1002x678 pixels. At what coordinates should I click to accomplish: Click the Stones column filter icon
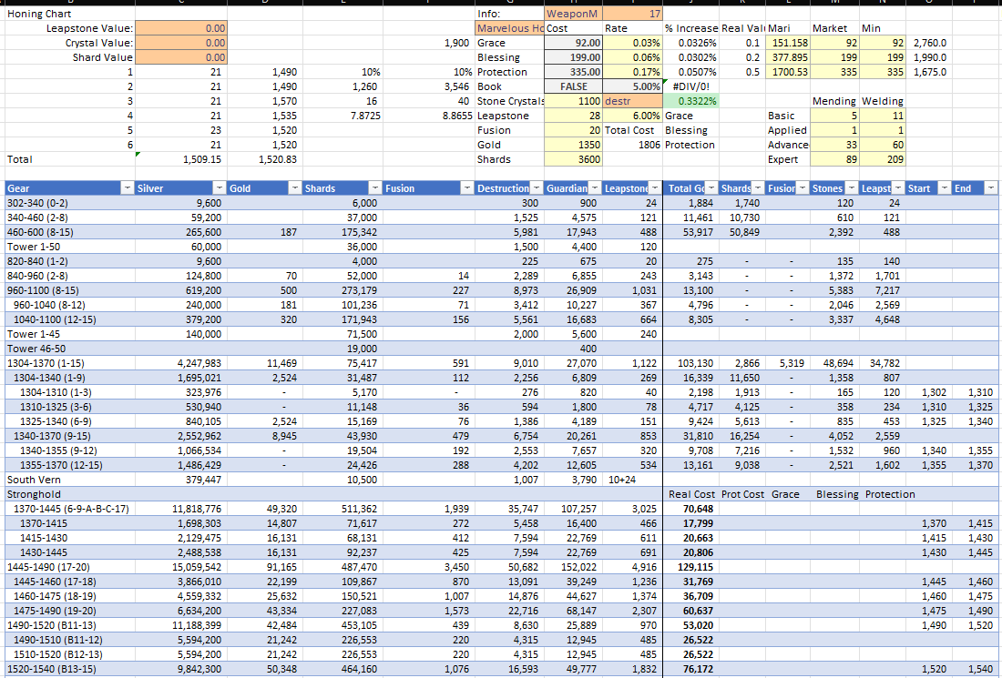click(x=851, y=187)
